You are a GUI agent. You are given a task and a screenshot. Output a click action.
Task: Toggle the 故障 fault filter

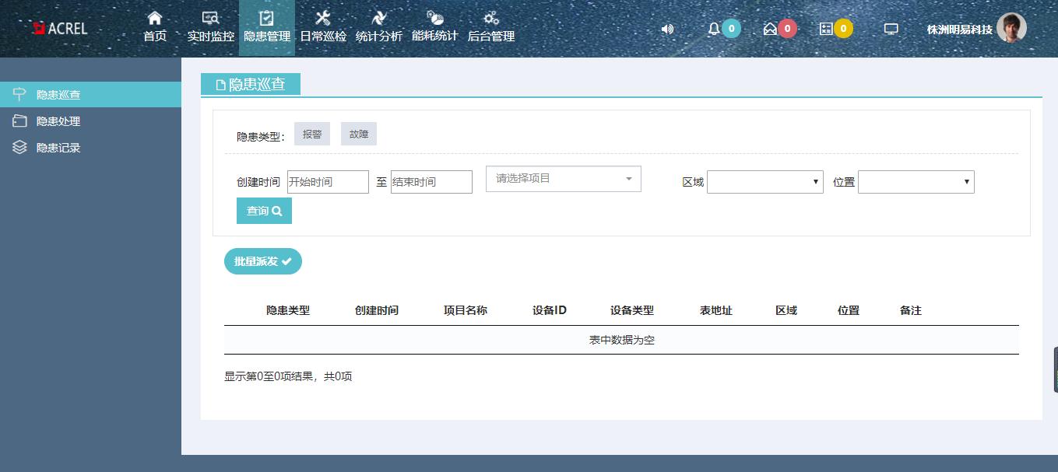[359, 133]
